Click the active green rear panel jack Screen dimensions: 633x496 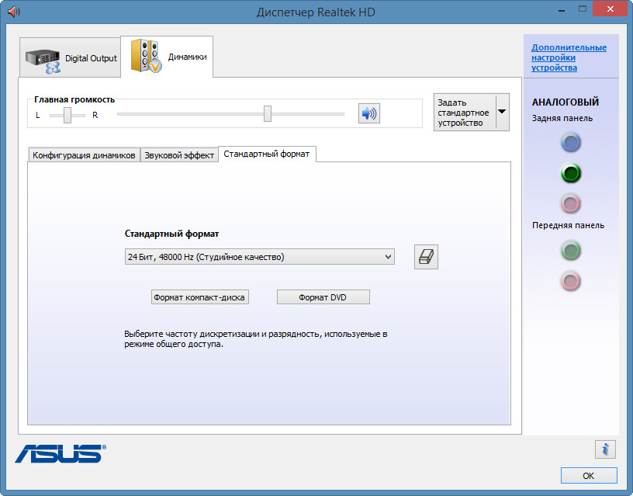point(571,173)
